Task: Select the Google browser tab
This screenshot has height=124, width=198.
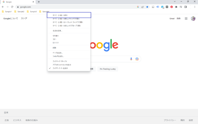Action: coord(18,2)
